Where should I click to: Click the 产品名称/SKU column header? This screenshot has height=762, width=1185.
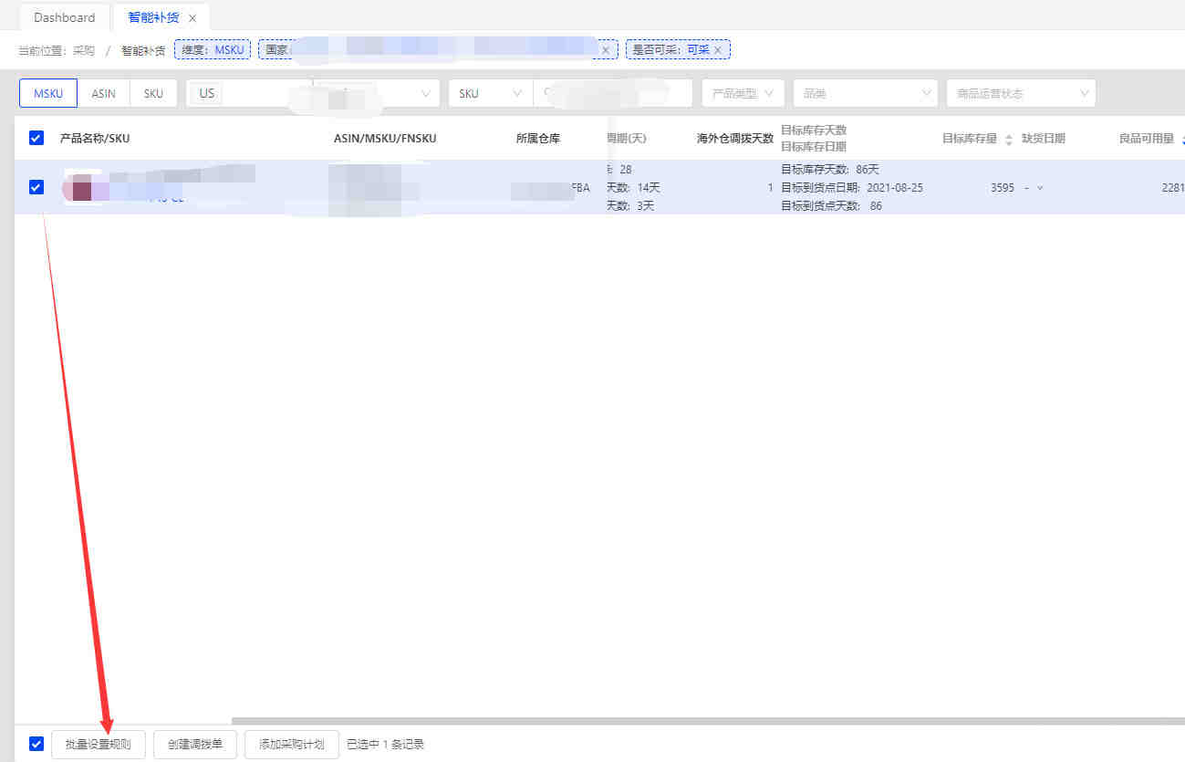(95, 139)
